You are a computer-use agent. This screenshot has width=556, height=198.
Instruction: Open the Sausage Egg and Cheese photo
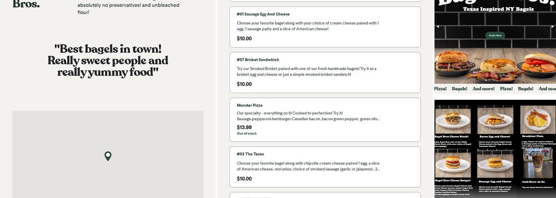coord(495,163)
